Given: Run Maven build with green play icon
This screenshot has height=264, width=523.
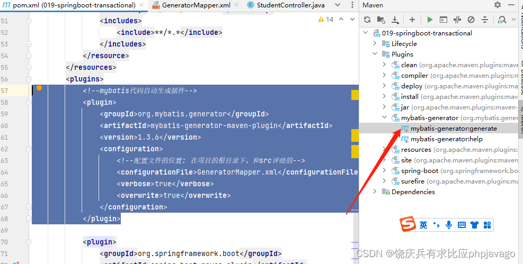Looking at the screenshot, I should tap(430, 20).
